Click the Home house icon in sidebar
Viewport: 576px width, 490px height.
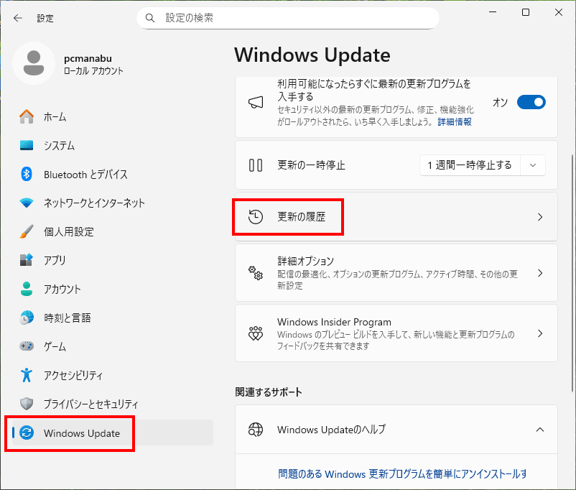click(27, 116)
